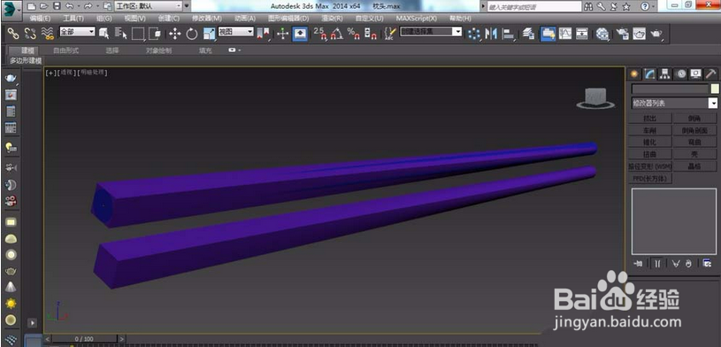Open Edit Named Selection Sets (ABC icon)
Screen dimensions: 721x347
[x=389, y=34]
